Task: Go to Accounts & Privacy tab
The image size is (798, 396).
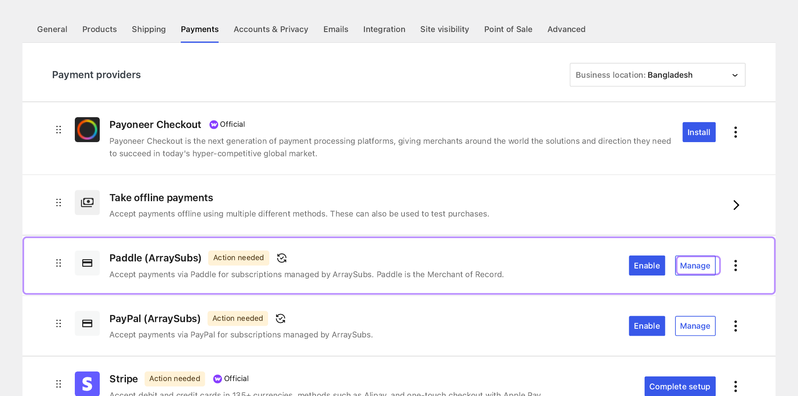Action: click(x=271, y=29)
